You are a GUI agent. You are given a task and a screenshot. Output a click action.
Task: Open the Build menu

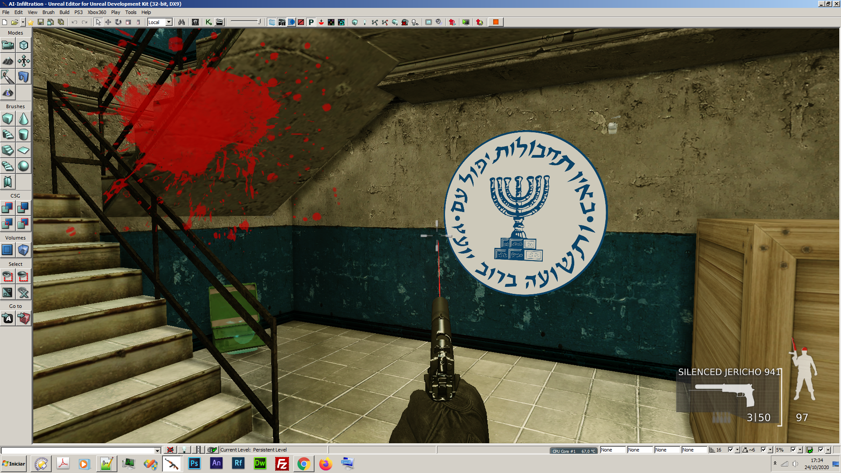pyautogui.click(x=64, y=12)
